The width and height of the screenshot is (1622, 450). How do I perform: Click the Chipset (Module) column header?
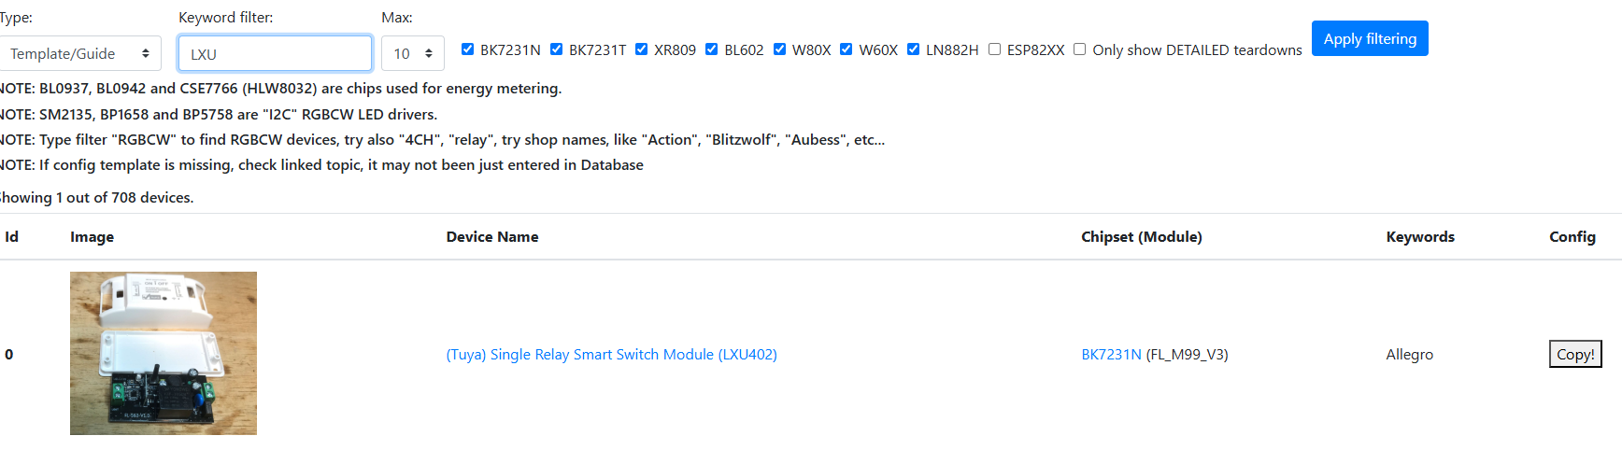pos(1142,236)
